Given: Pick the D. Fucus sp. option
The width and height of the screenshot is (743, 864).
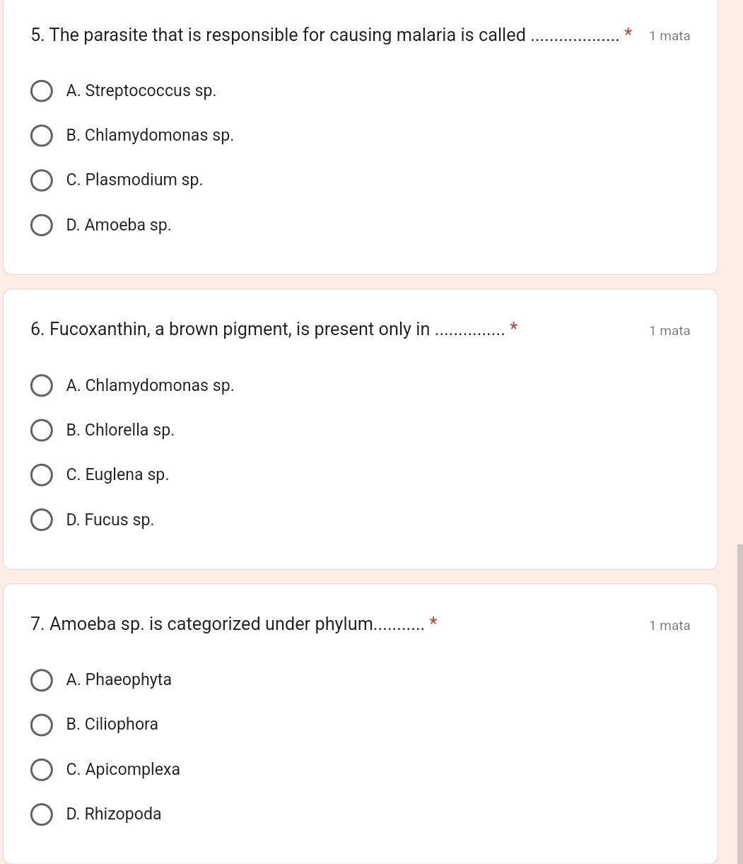Looking at the screenshot, I should [x=42, y=520].
